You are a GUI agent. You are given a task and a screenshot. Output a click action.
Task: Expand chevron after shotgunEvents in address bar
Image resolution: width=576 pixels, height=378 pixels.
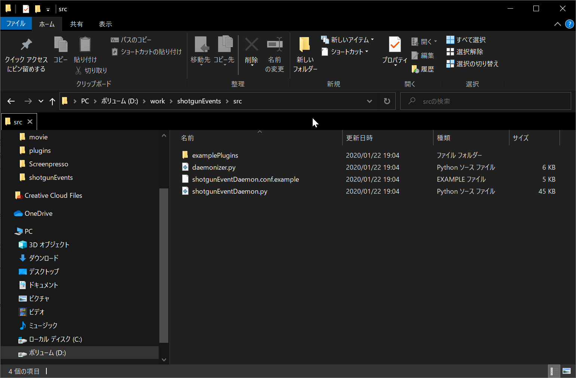click(227, 101)
